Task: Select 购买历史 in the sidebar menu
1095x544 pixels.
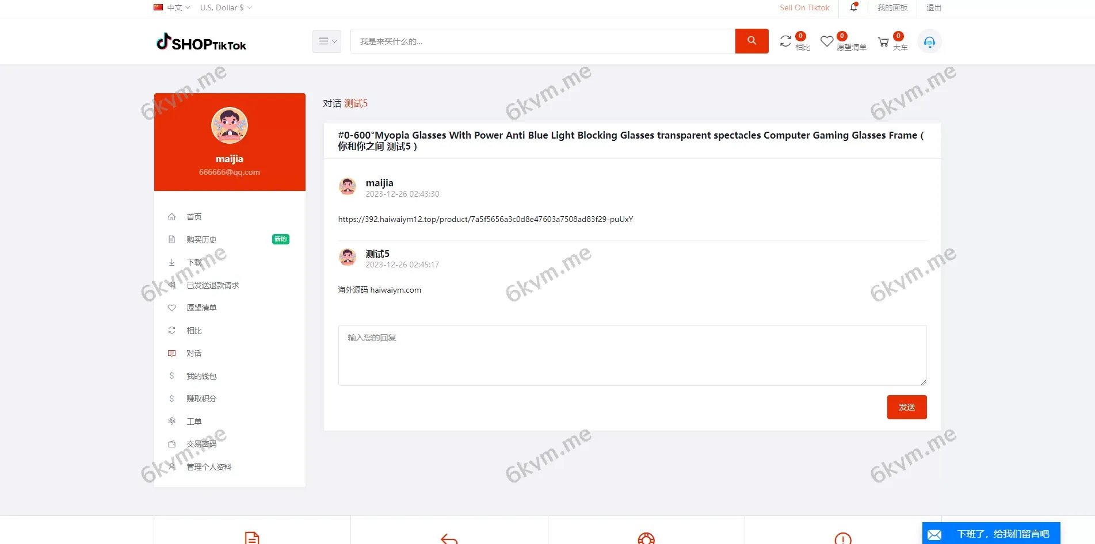Action: tap(201, 240)
